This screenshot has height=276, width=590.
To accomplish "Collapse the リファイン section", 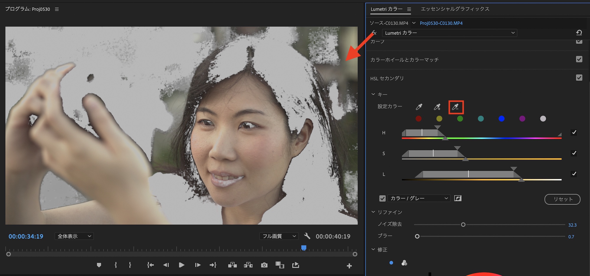I will (373, 212).
